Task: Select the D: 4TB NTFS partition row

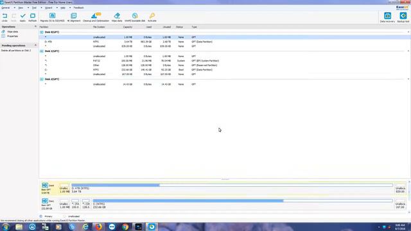Action: coord(225,42)
